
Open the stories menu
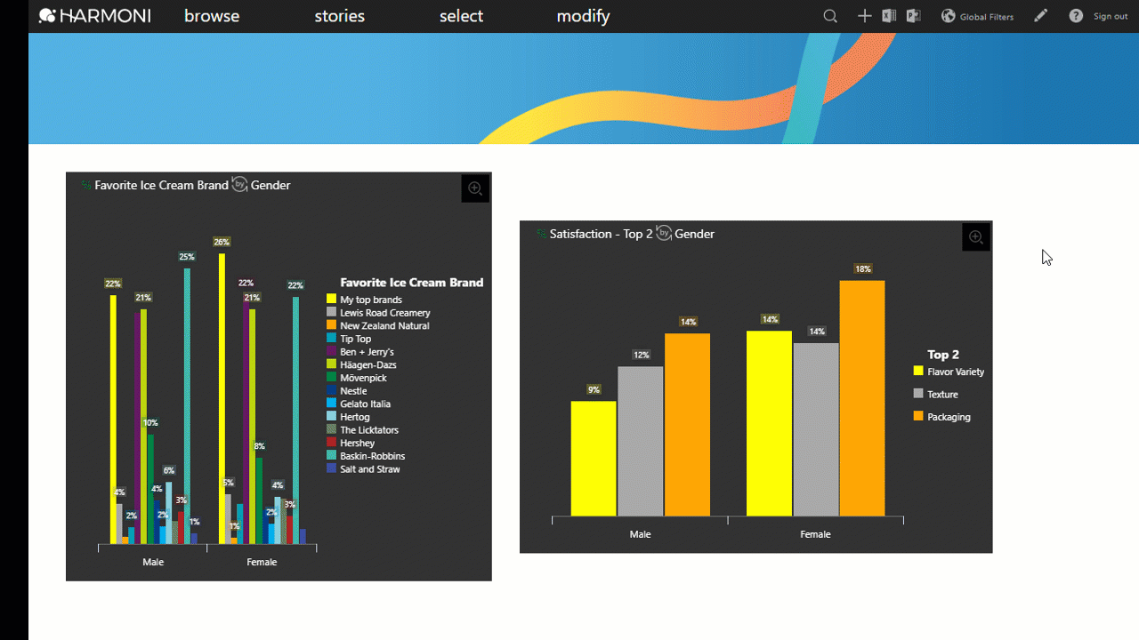pos(340,16)
